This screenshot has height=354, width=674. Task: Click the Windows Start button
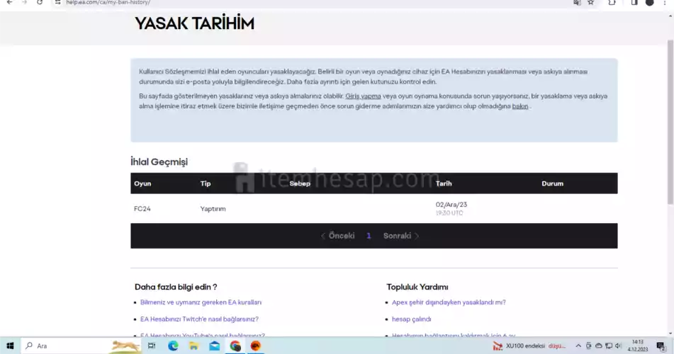(x=10, y=346)
